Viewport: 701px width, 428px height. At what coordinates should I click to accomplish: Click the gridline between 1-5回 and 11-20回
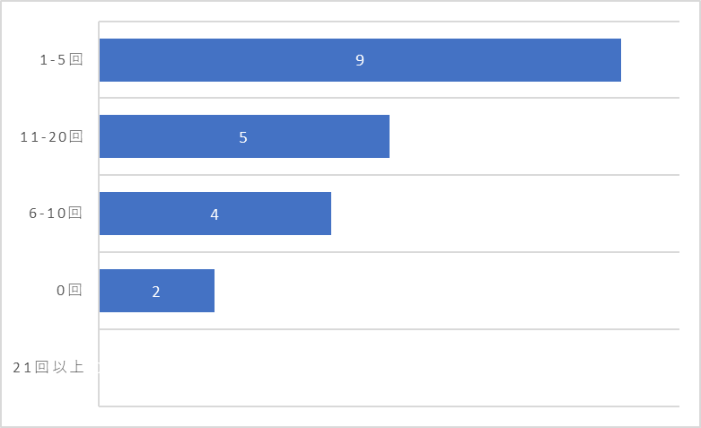(389, 98)
